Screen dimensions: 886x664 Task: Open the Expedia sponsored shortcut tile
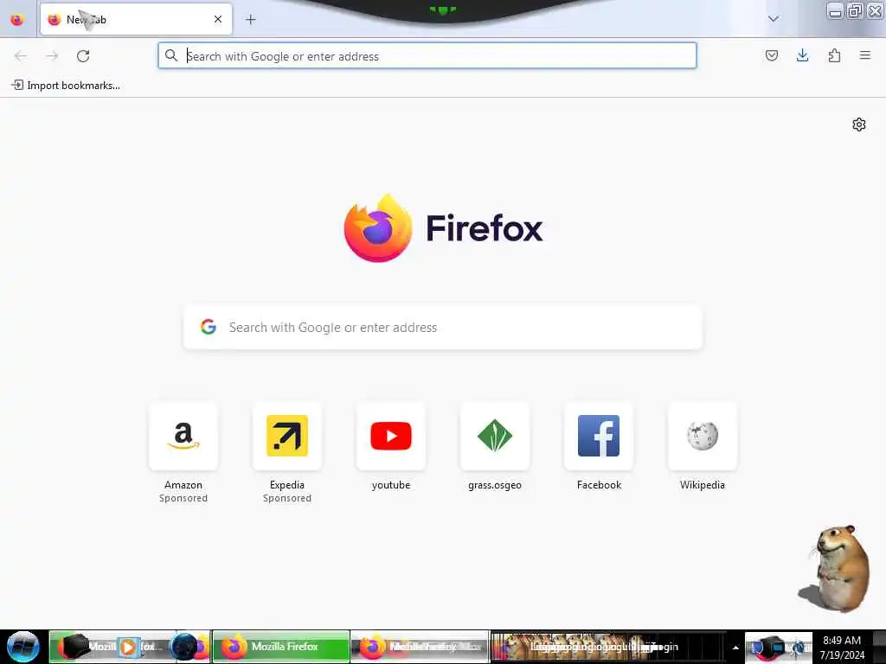(287, 436)
